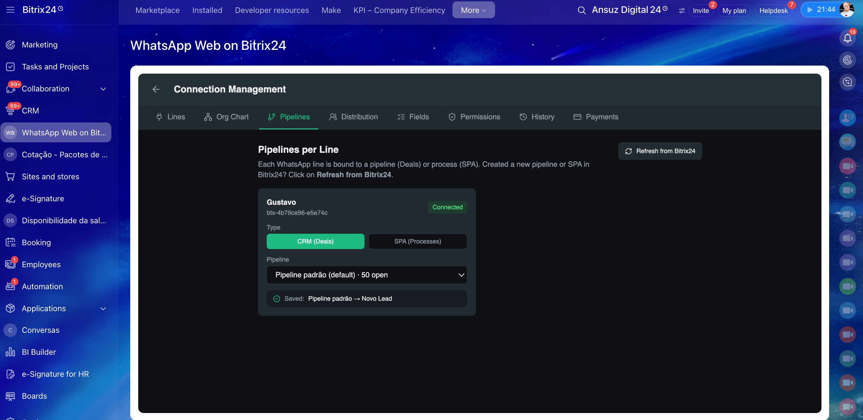Click the Gustavo line name

(281, 202)
